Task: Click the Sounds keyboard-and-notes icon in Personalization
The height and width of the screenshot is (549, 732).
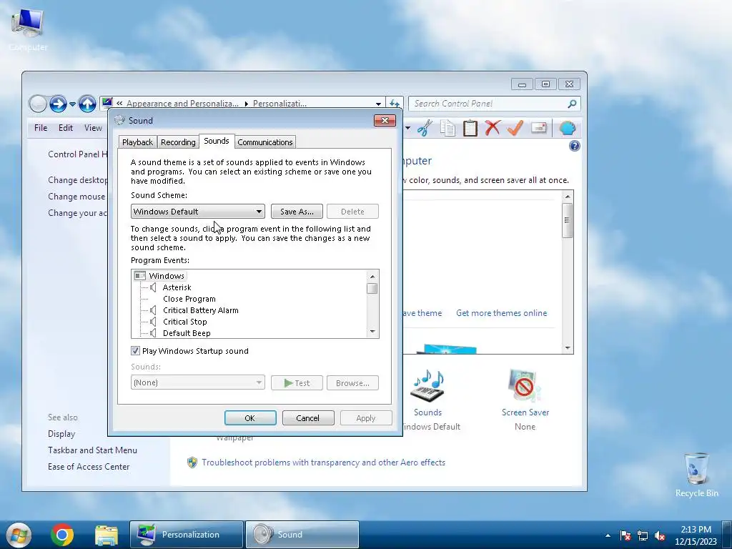Action: 427,385
